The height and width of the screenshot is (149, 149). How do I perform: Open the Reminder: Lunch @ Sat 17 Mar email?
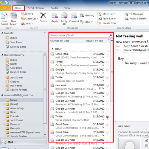click(80, 110)
